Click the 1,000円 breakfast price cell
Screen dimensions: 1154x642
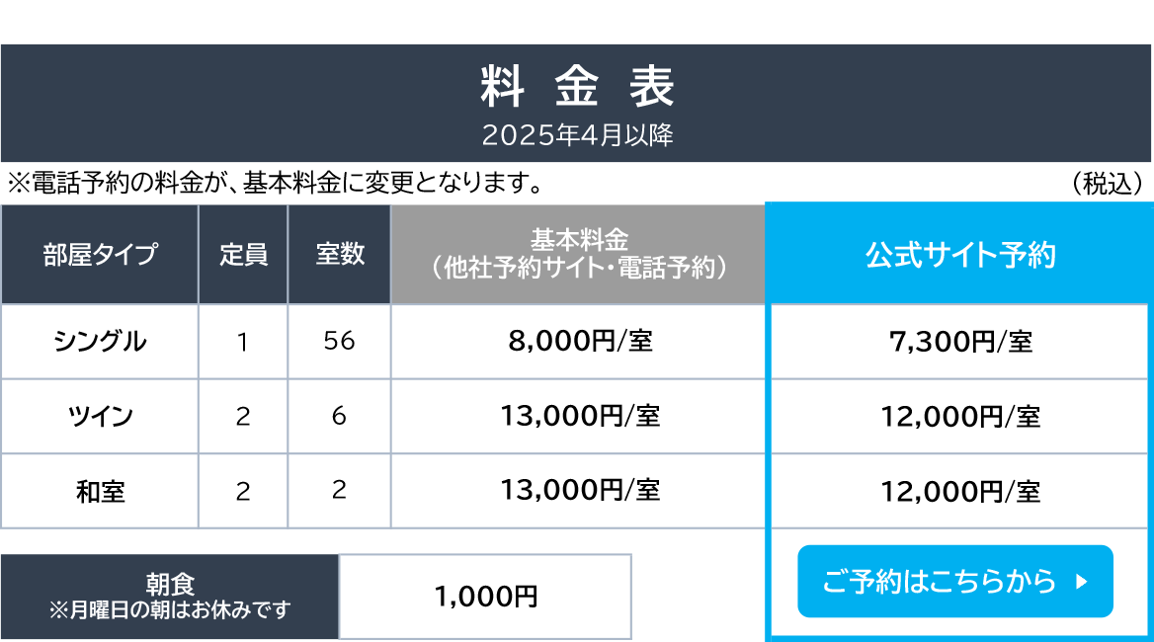485,597
